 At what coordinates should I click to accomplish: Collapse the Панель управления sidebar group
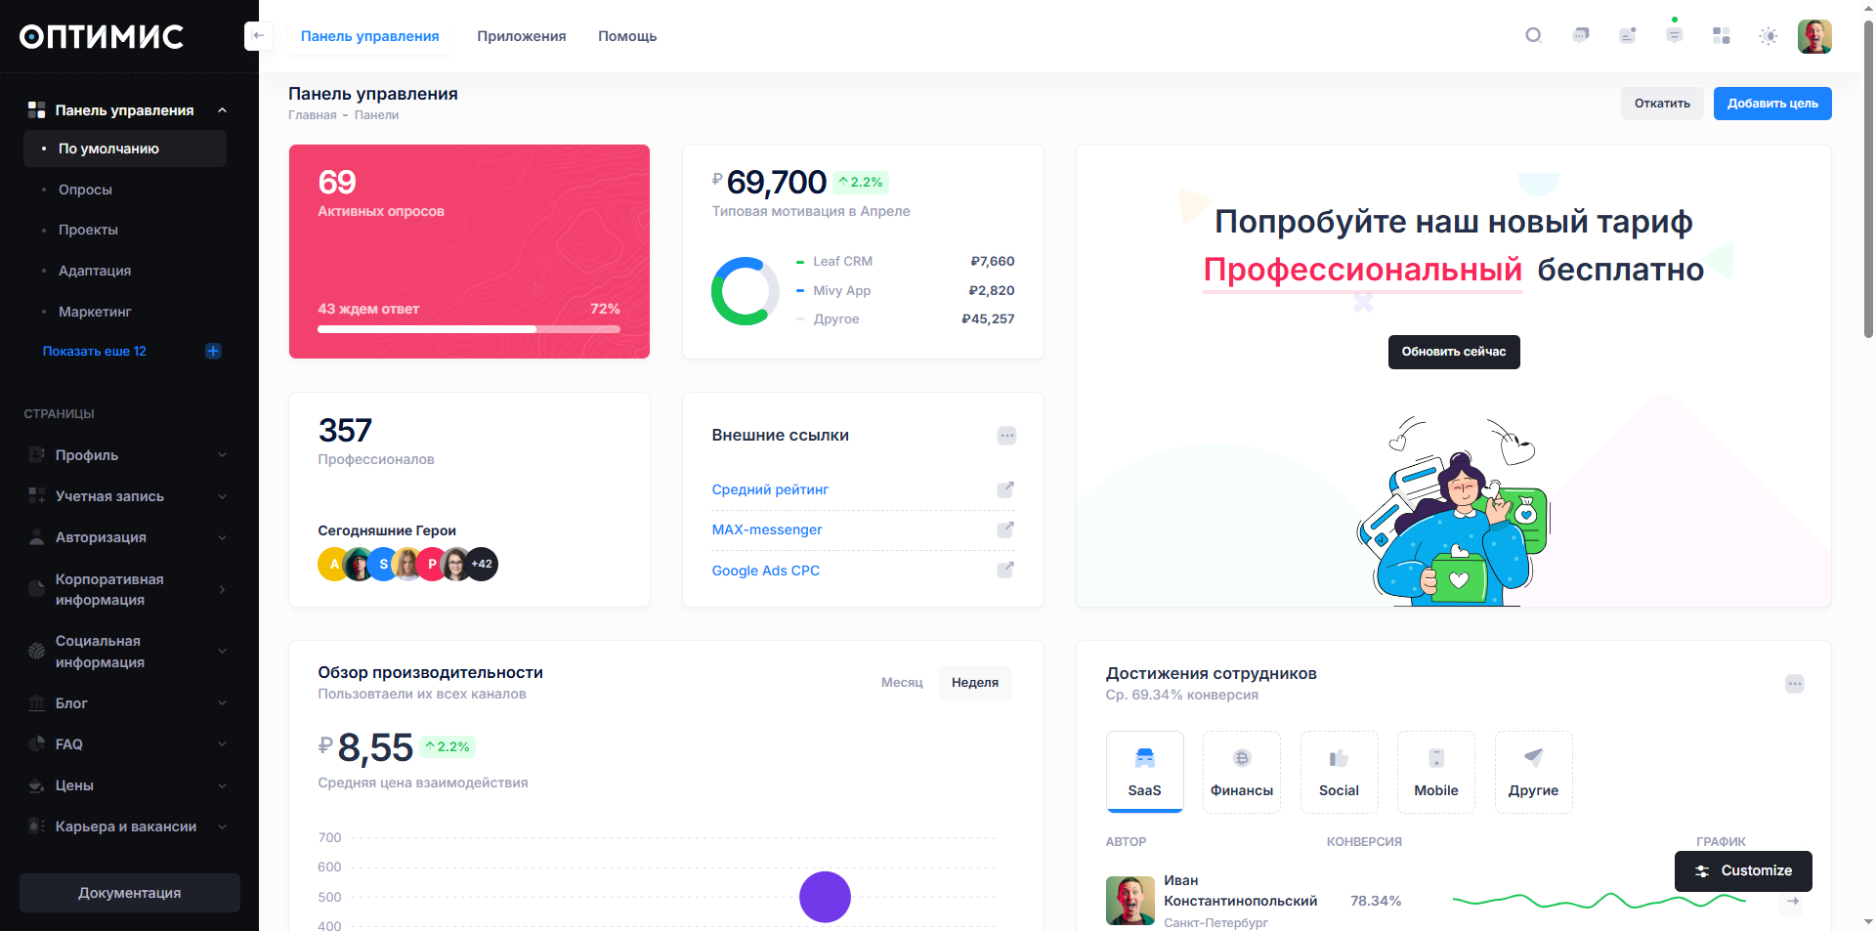222,110
